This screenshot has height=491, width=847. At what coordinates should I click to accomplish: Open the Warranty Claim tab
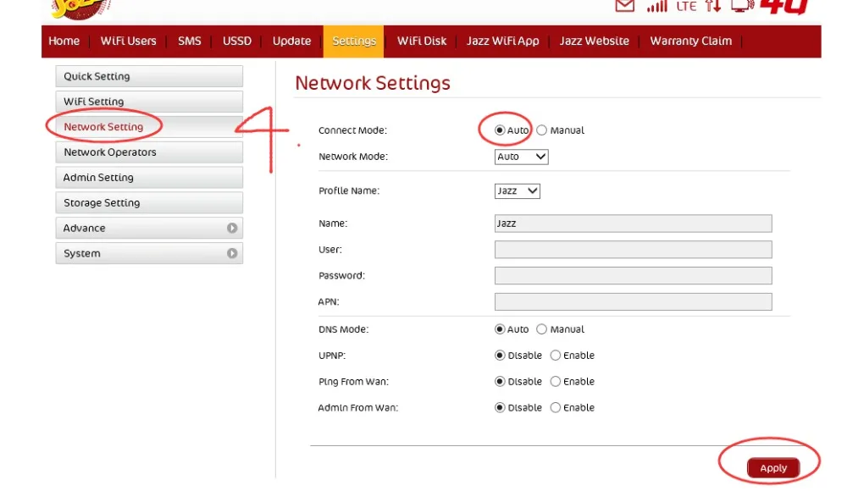[x=691, y=41]
